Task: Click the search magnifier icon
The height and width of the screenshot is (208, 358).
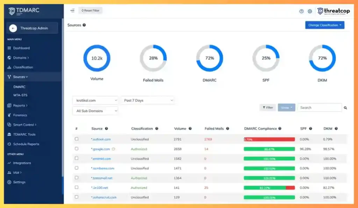Action: pyautogui.click(x=345, y=108)
